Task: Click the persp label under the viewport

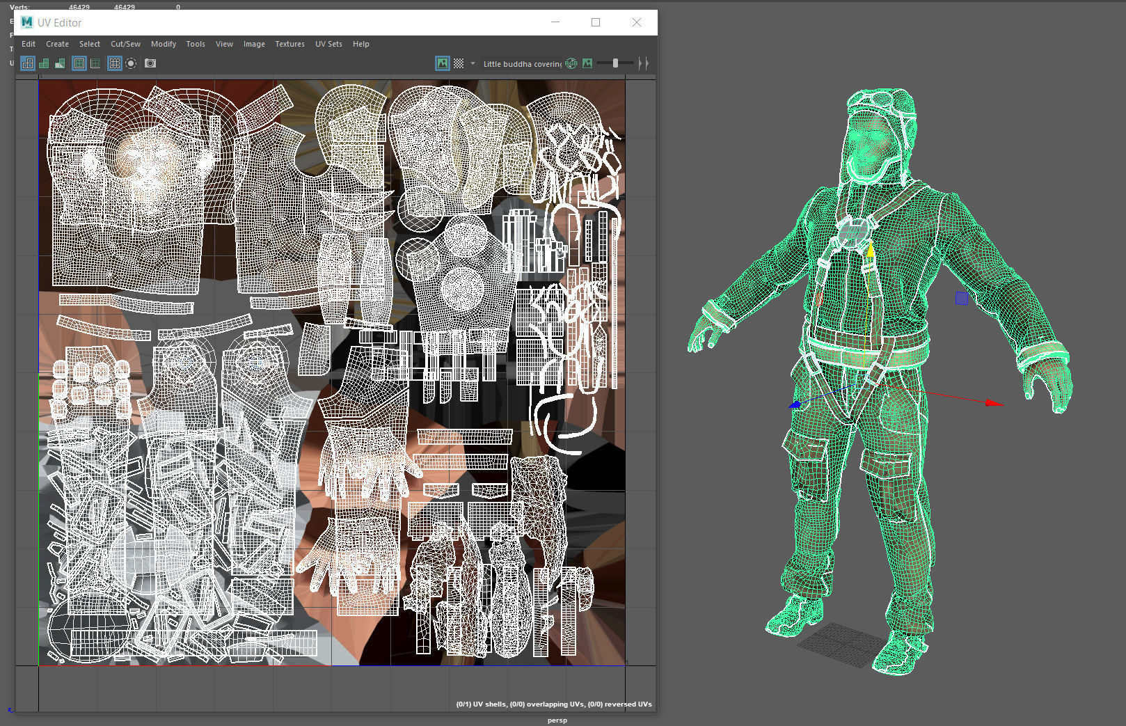Action: (x=556, y=720)
